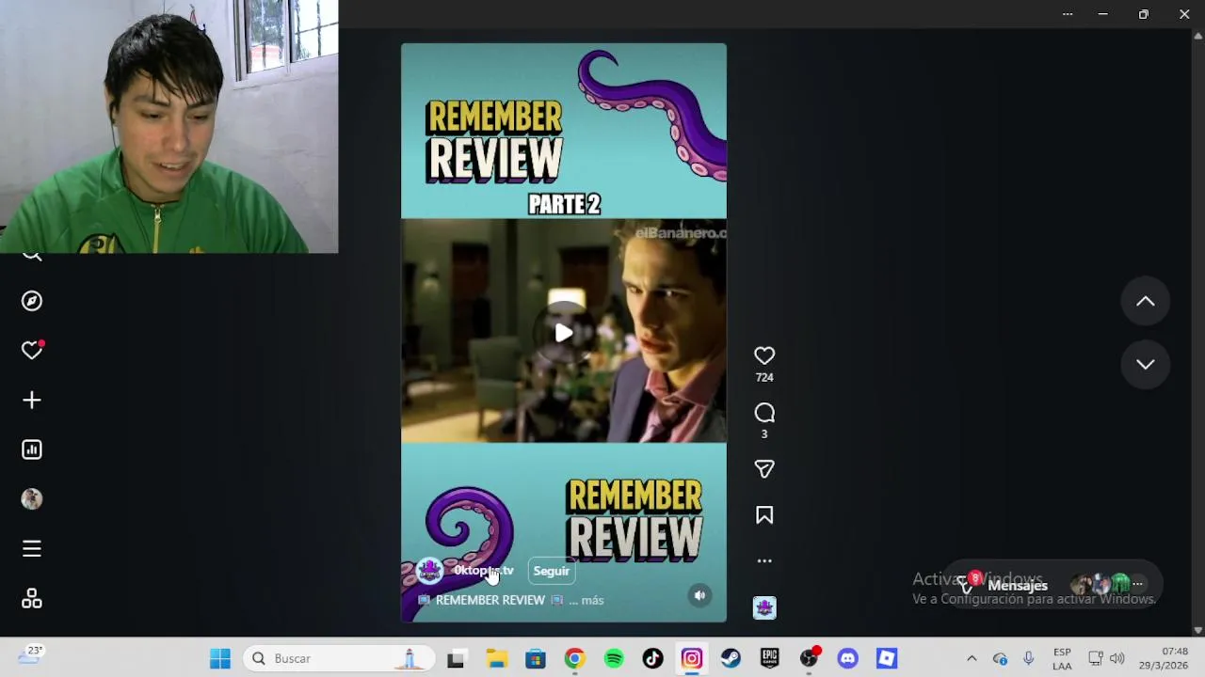Open Google Chrome from the taskbar
The height and width of the screenshot is (677, 1205).
(574, 658)
